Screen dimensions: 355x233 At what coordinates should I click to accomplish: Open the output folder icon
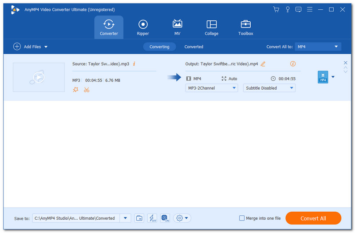tap(139, 218)
